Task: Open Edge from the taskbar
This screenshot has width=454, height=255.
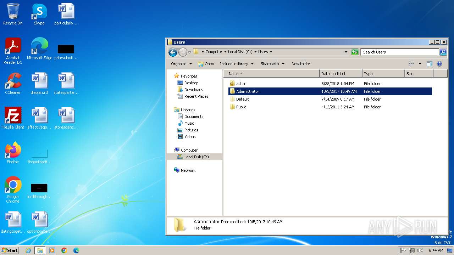Action: [76, 250]
